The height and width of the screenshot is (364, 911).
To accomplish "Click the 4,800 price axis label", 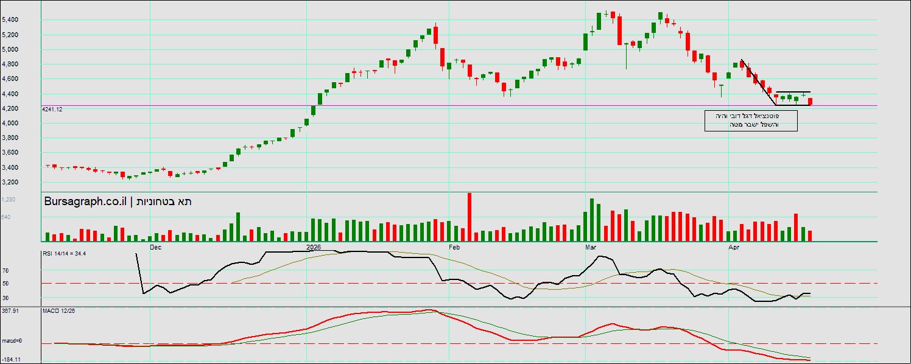I will (x=10, y=64).
